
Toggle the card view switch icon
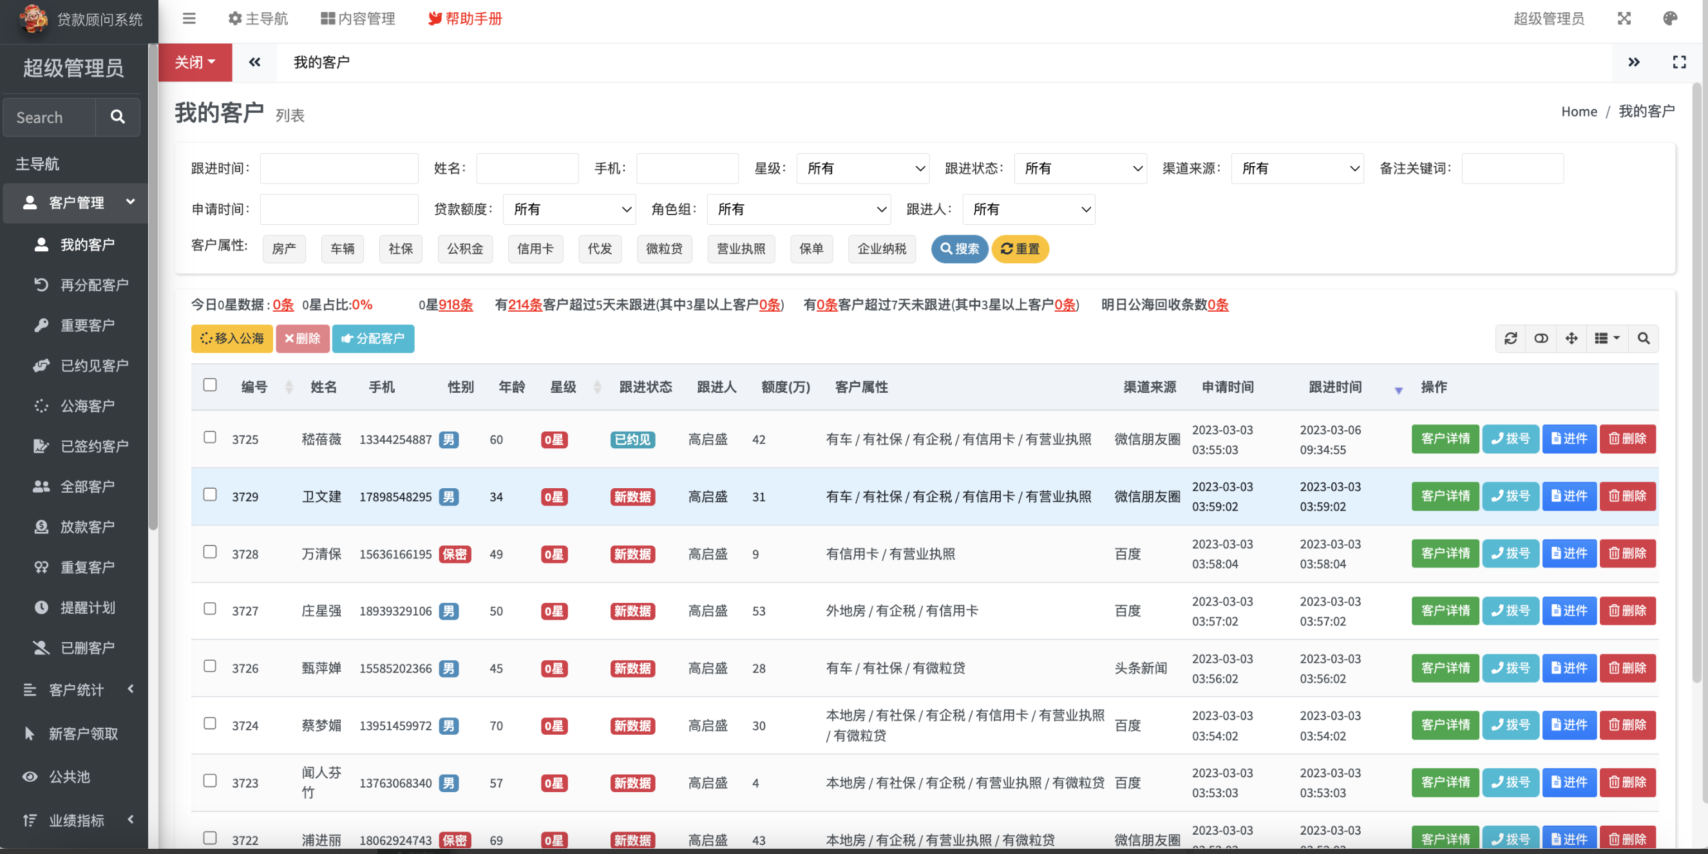click(1541, 338)
